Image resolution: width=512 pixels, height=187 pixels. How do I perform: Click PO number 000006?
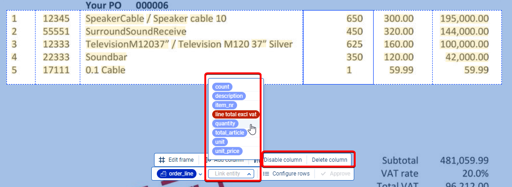152,5
